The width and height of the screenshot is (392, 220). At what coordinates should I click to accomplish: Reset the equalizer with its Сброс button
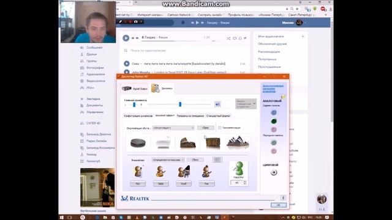tap(195, 160)
